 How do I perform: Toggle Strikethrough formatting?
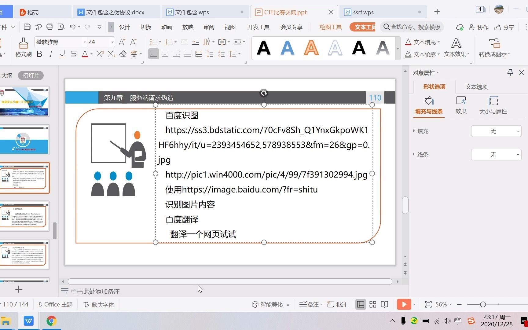[73, 54]
